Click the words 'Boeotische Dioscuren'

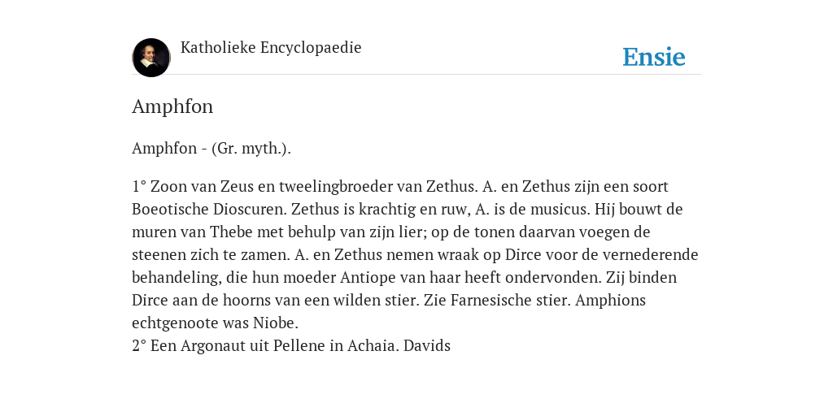[209, 209]
